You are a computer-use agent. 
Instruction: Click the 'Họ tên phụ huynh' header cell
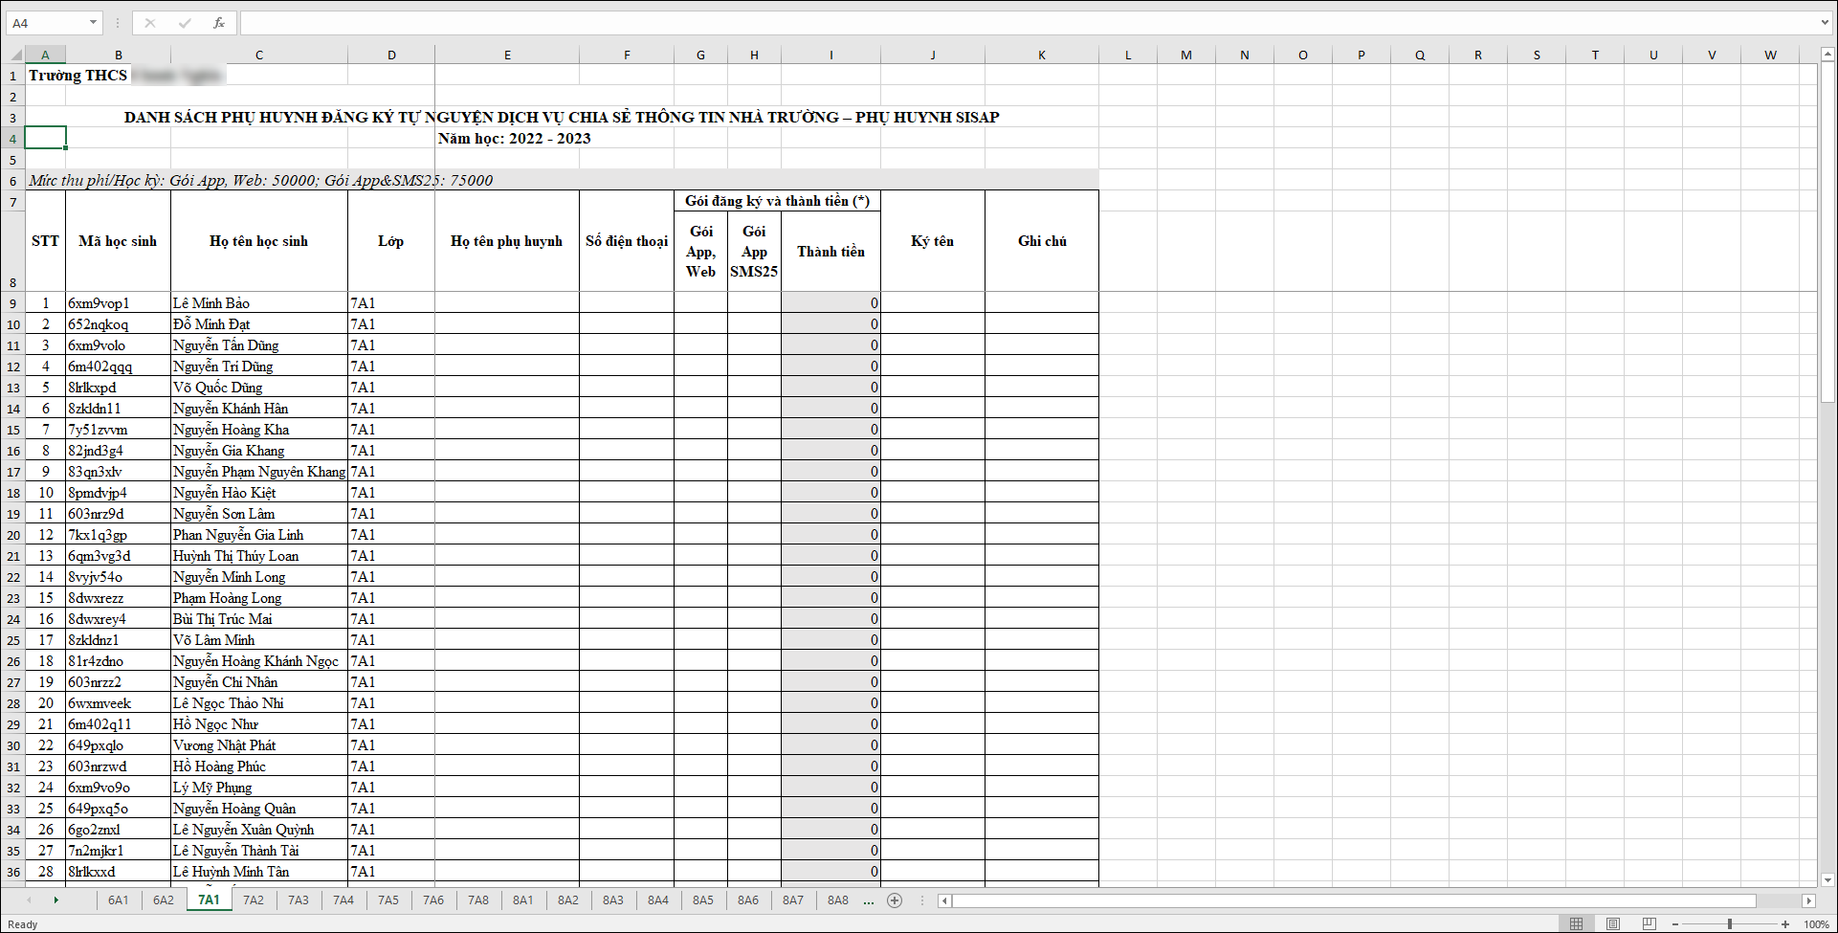(507, 241)
